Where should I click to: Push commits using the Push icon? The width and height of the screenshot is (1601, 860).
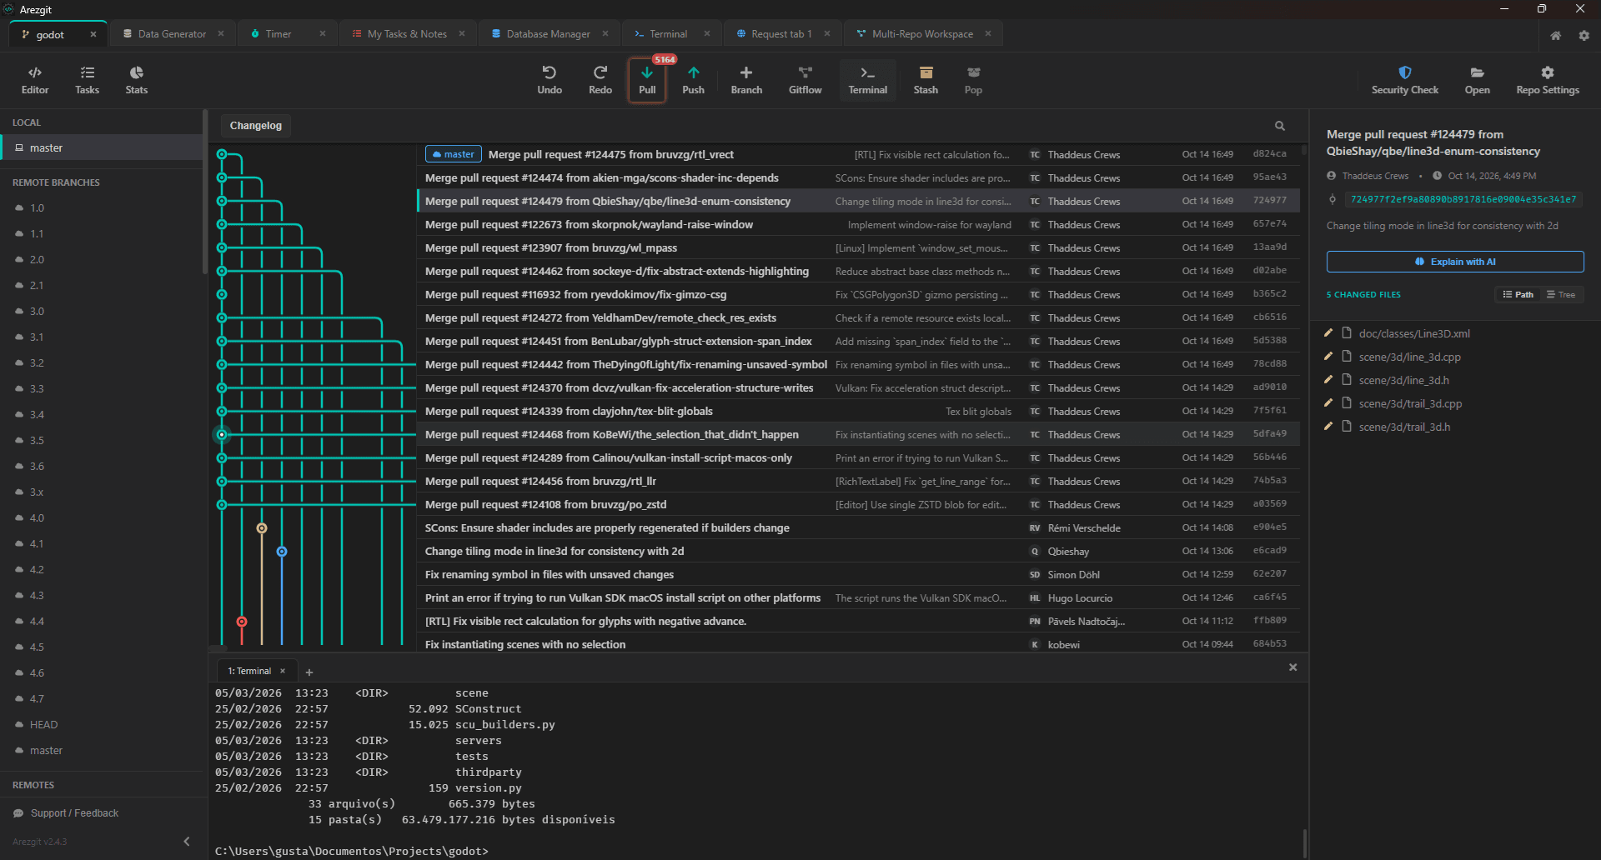click(693, 80)
